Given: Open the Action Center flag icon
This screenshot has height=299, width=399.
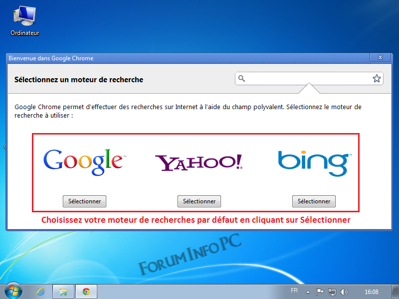Looking at the screenshot, I should coord(320,292).
